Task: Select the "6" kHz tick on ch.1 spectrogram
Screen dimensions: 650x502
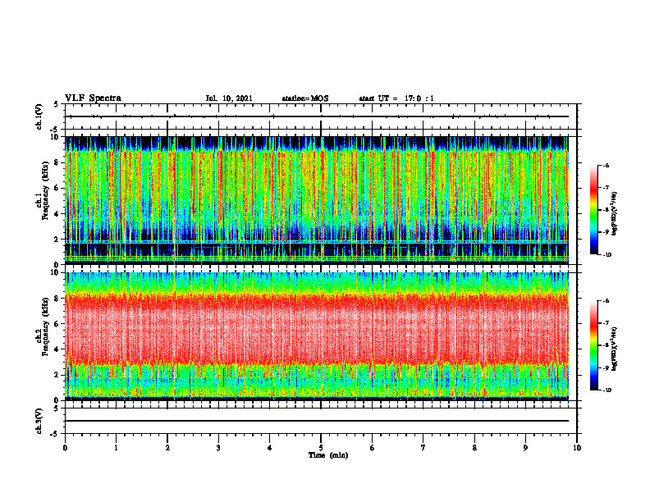Action: [57, 189]
